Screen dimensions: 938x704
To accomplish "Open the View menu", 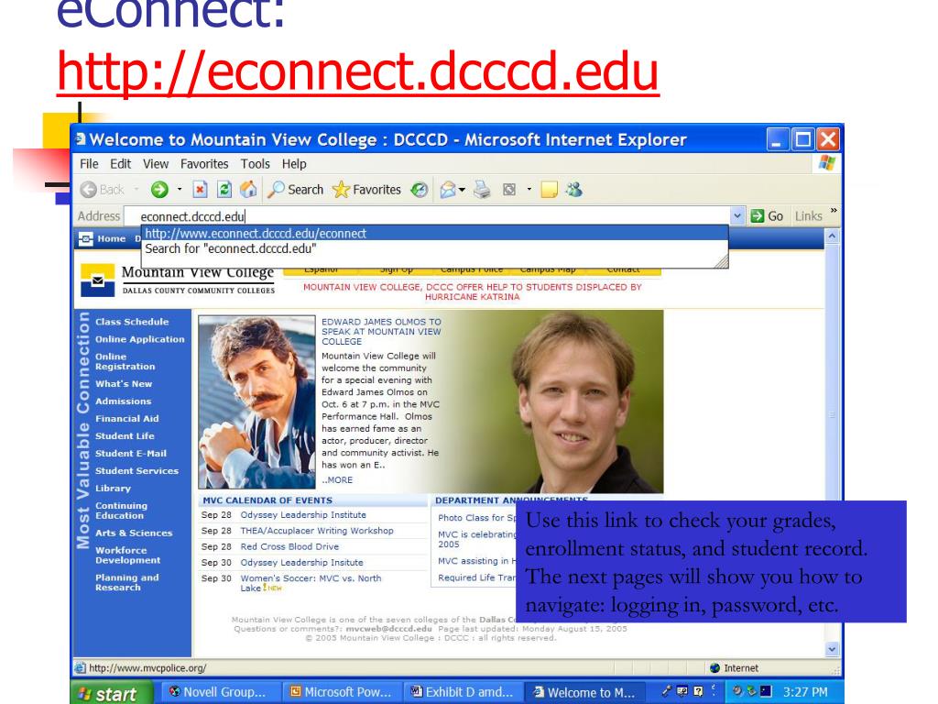I will click(x=156, y=164).
